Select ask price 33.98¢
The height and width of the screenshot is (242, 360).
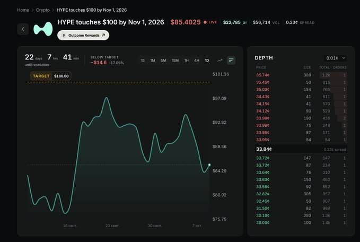click(x=263, y=118)
